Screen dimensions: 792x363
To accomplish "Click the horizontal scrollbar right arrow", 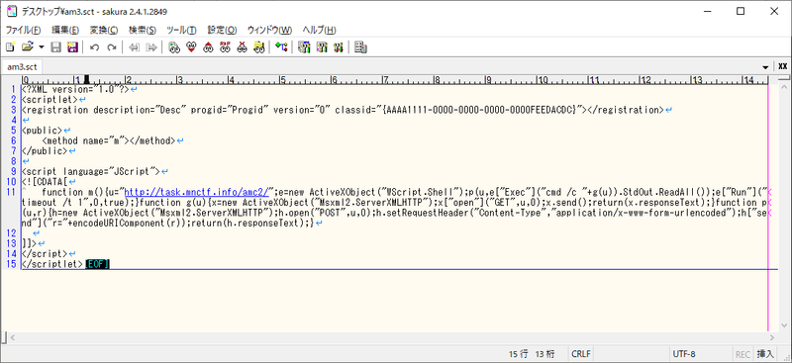I will point(773,337).
